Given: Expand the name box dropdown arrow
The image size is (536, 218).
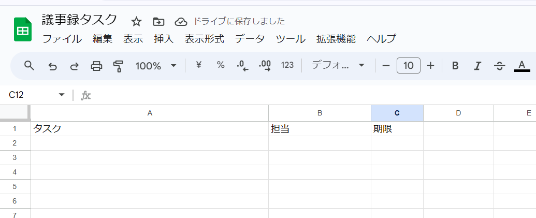Looking at the screenshot, I should pos(62,95).
